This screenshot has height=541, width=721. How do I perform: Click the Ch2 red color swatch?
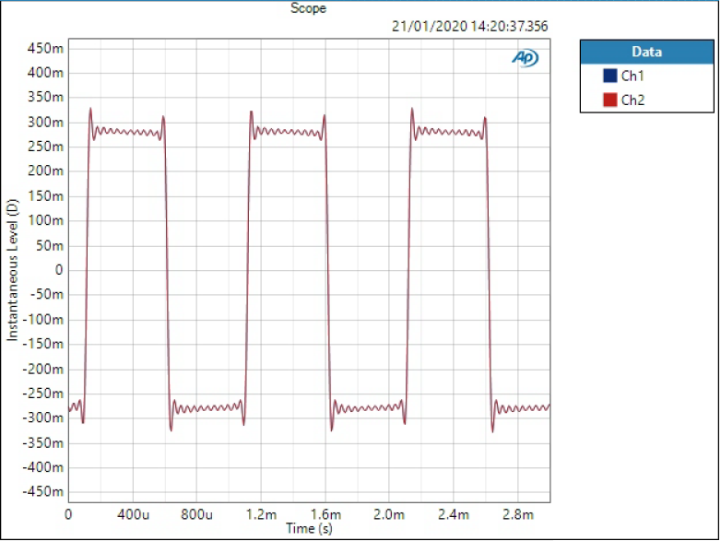[x=609, y=100]
